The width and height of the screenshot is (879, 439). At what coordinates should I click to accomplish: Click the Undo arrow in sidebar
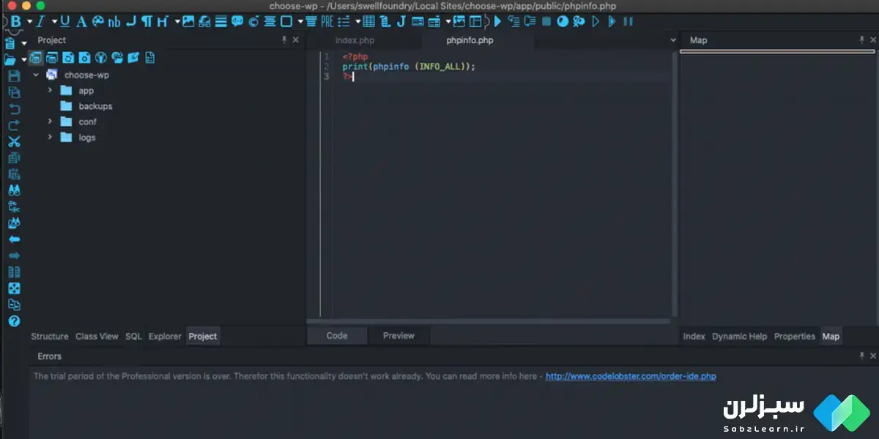(14, 109)
